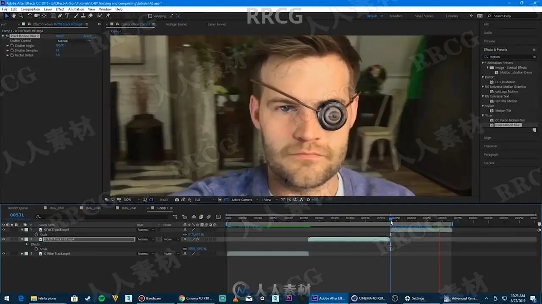Click the effects search field containing motion
The height and width of the screenshot is (304, 542).
510,57
